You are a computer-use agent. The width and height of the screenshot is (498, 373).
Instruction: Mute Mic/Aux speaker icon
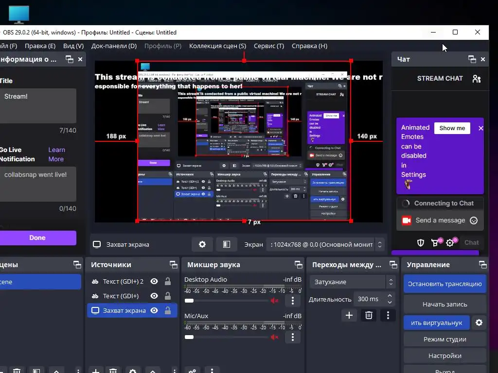(274, 337)
